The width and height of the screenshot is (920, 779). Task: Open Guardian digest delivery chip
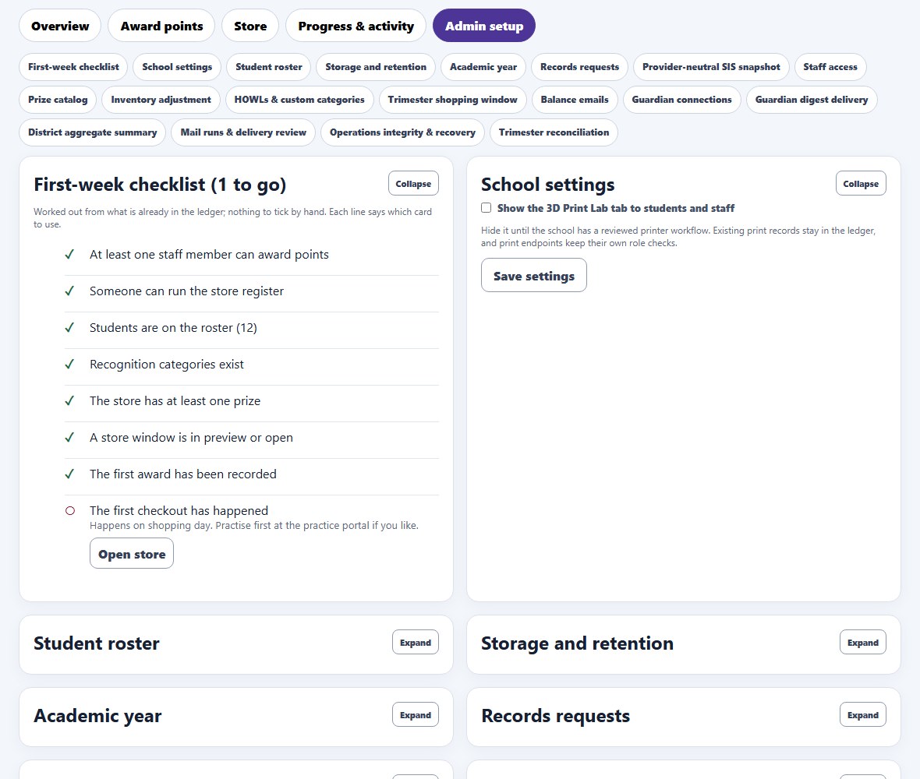(812, 100)
